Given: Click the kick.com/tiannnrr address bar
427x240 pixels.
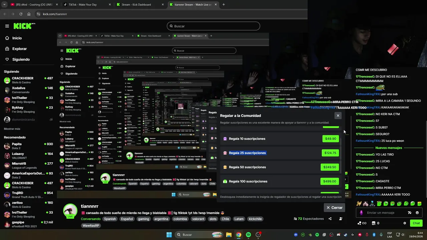Looking at the screenshot, I should click(x=55, y=14).
